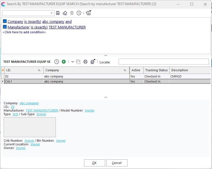Sort by the Tracking Status column header
This screenshot has height=169, width=212.
click(x=156, y=70)
